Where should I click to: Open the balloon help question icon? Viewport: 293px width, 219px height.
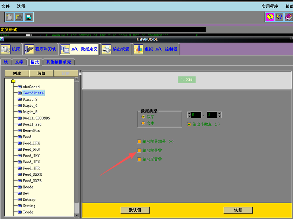click(x=270, y=17)
